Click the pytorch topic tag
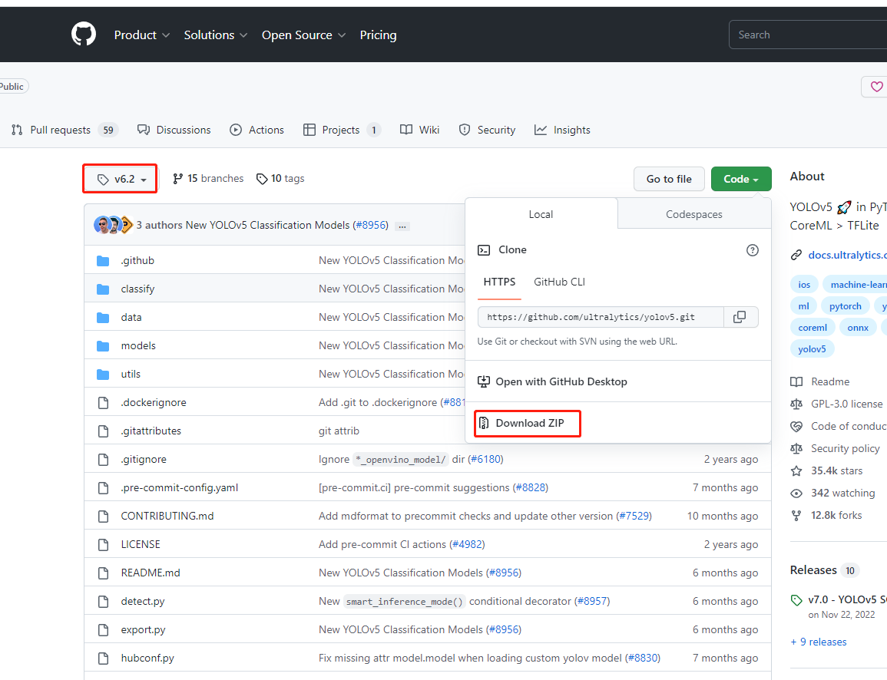 [845, 306]
